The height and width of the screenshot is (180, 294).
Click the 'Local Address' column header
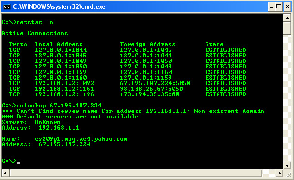pyautogui.click(x=59, y=44)
